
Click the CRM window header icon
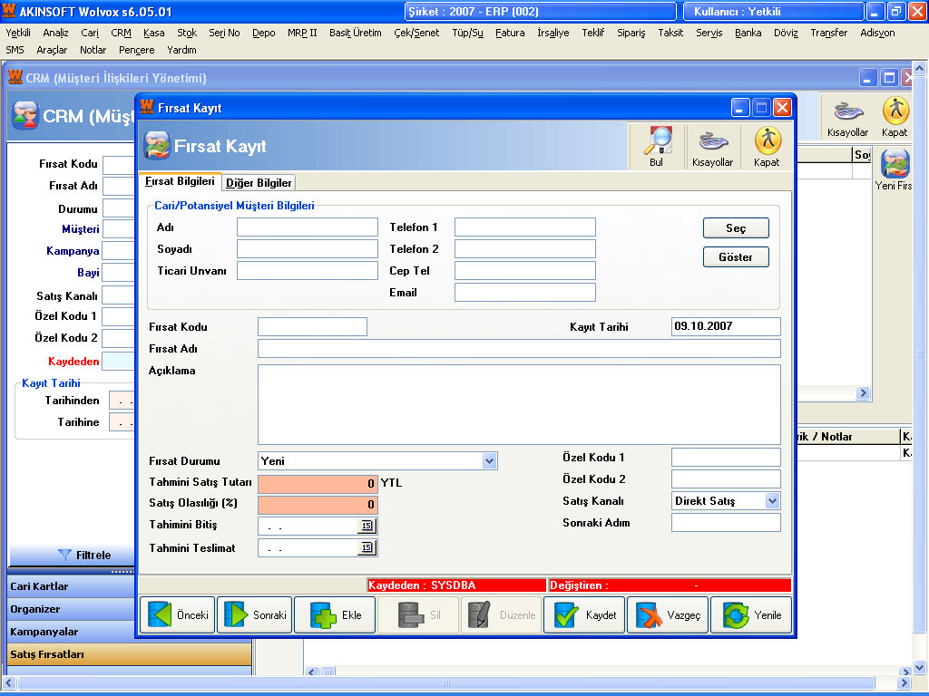[x=25, y=115]
